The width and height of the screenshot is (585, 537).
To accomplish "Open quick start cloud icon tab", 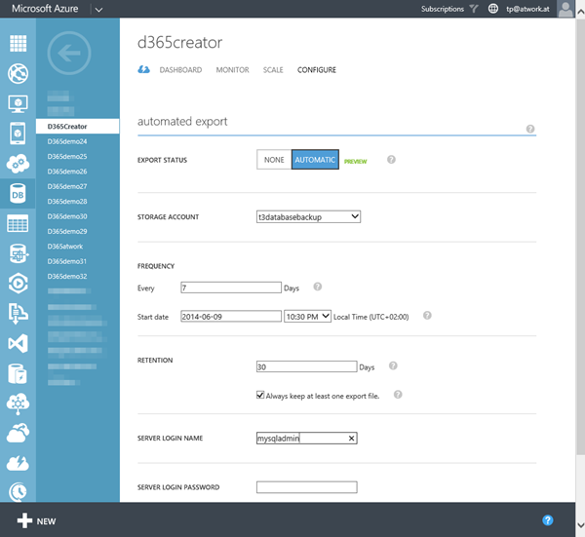I will pos(143,70).
